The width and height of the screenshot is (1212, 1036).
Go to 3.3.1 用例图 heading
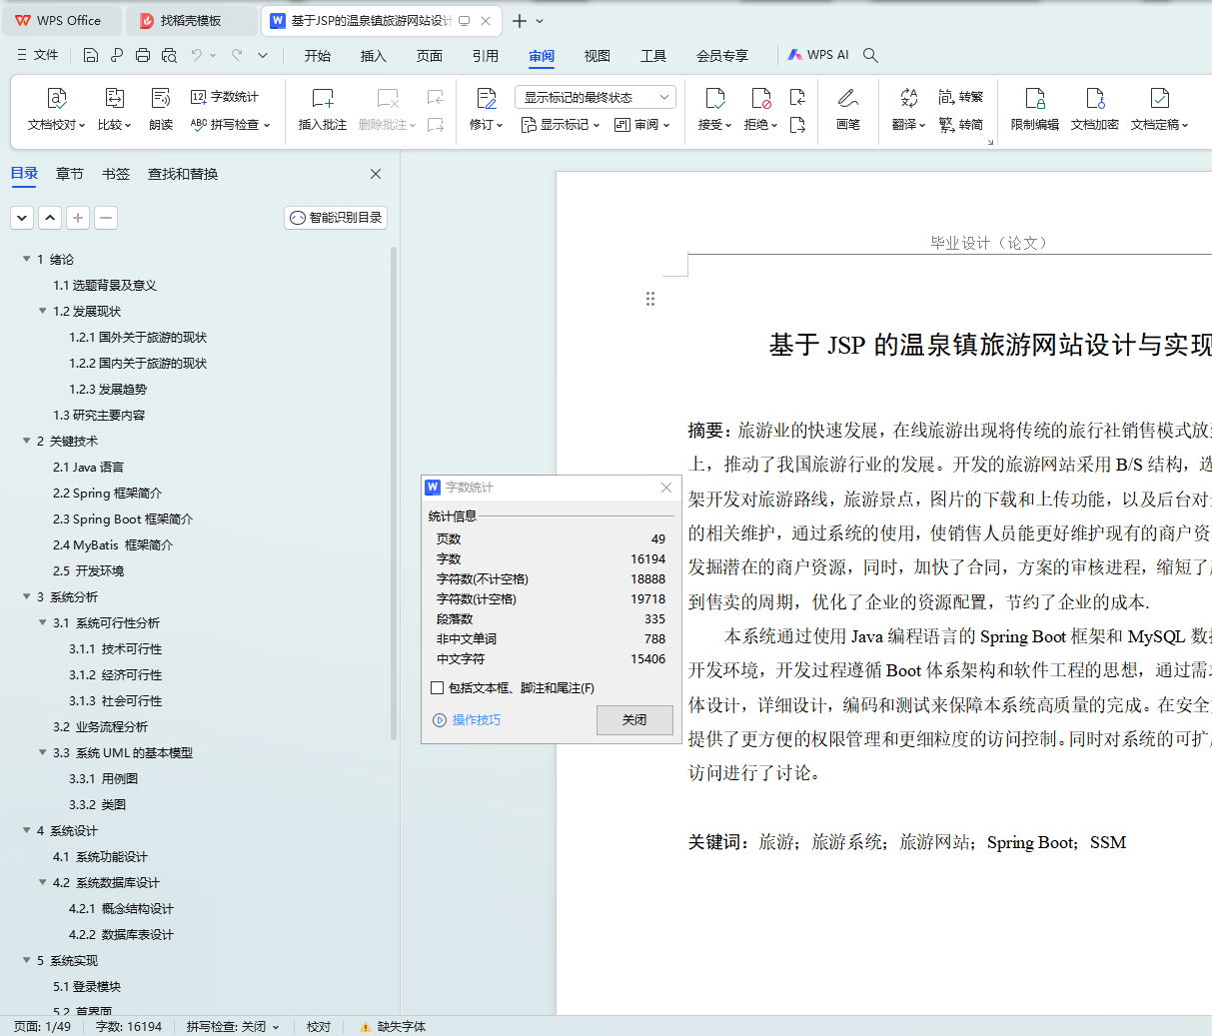click(x=104, y=778)
